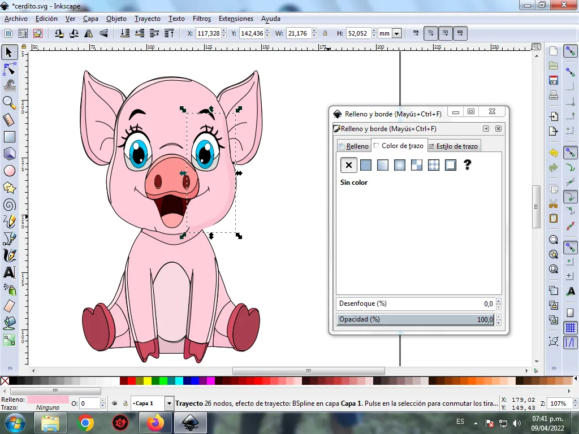
Task: Click the Desenfoque (%) value field
Action: tap(416, 303)
